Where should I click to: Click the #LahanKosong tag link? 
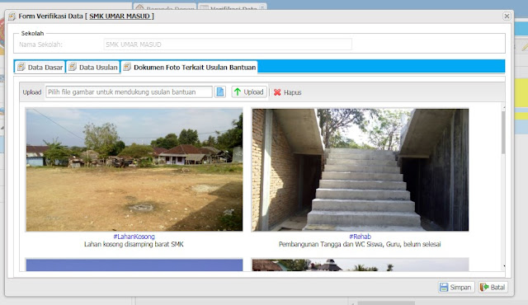pos(134,237)
